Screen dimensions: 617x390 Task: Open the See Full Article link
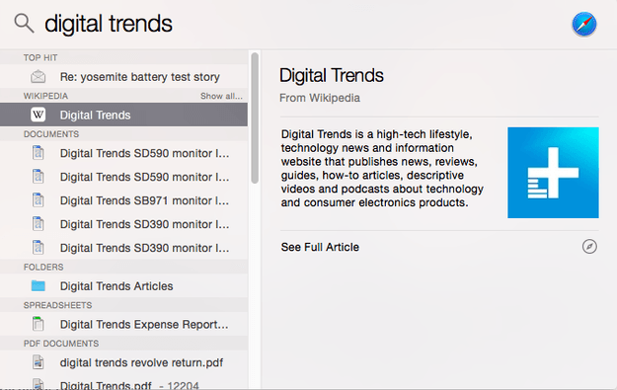coord(320,247)
